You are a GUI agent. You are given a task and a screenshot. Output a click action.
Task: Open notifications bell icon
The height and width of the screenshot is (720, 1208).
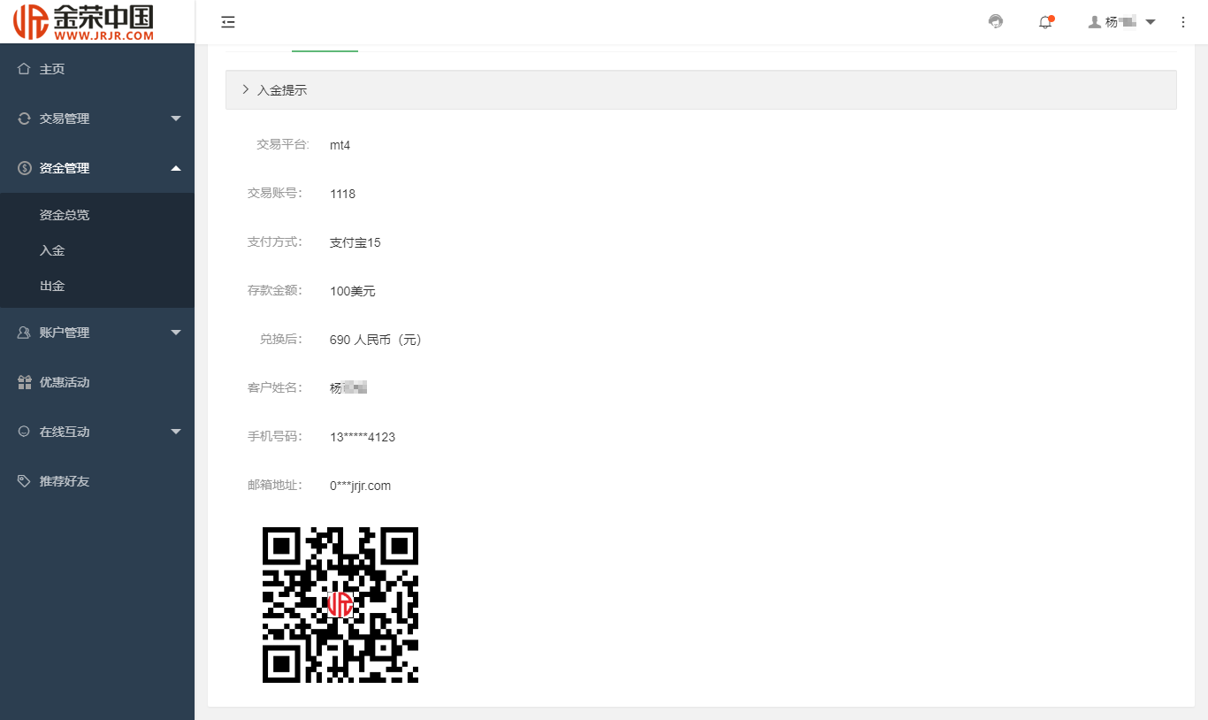tap(1045, 22)
